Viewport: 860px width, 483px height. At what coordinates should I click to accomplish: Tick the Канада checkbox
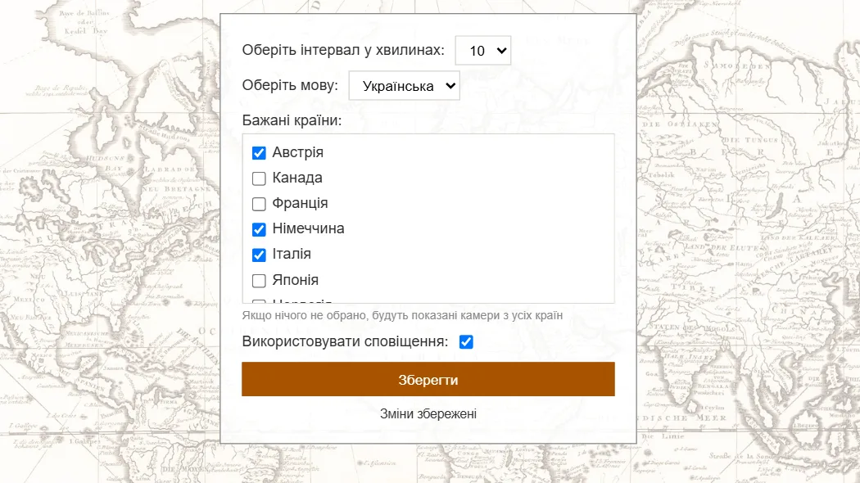coord(259,178)
